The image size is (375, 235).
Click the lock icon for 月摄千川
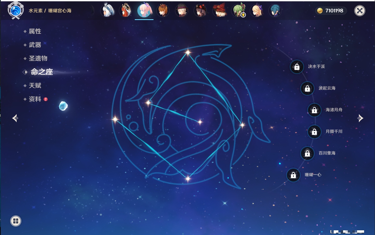(314, 132)
